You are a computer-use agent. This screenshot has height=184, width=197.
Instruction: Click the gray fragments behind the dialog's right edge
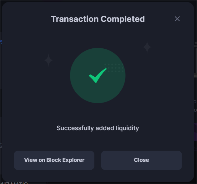click(x=195, y=60)
